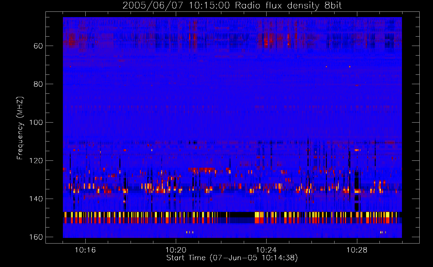Click the 10:16 time tick label
The height and width of the screenshot is (267, 433).
[85, 250]
